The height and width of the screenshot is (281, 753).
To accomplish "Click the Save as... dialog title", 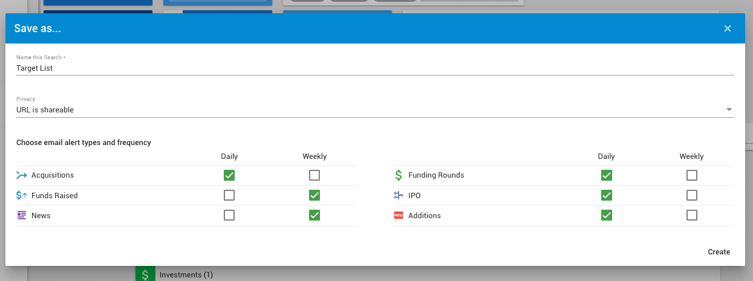I will tap(37, 28).
